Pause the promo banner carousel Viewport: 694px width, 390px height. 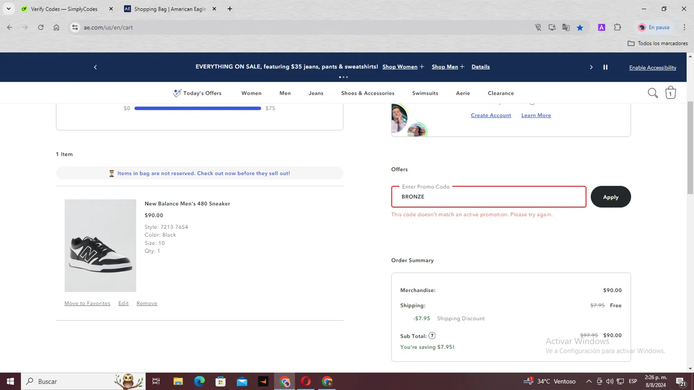pos(605,67)
